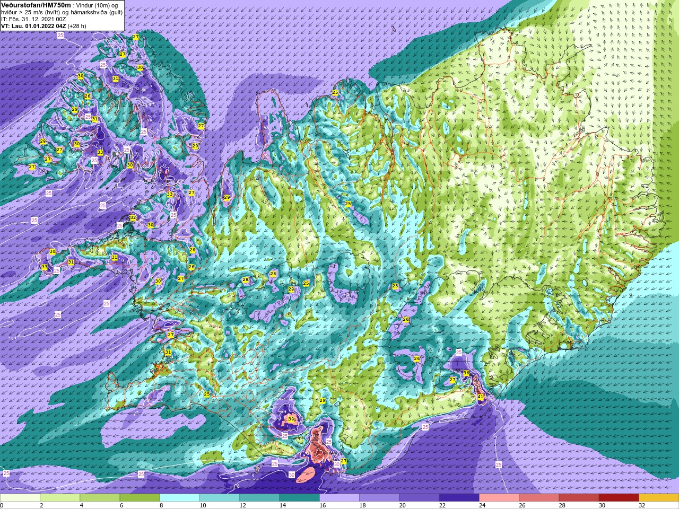Pick the deep indigo 22–24 legend swatch
Viewport: 679px width, 509px height.
pyautogui.click(x=459, y=498)
